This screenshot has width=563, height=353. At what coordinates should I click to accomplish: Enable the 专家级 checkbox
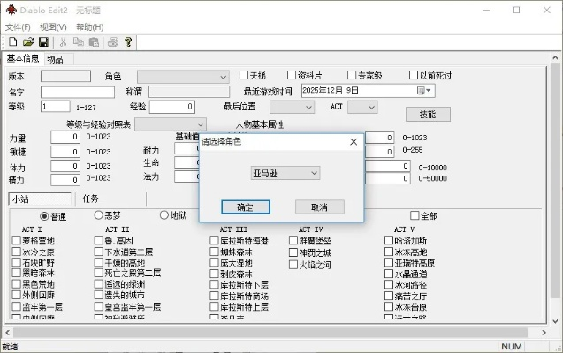coord(352,75)
